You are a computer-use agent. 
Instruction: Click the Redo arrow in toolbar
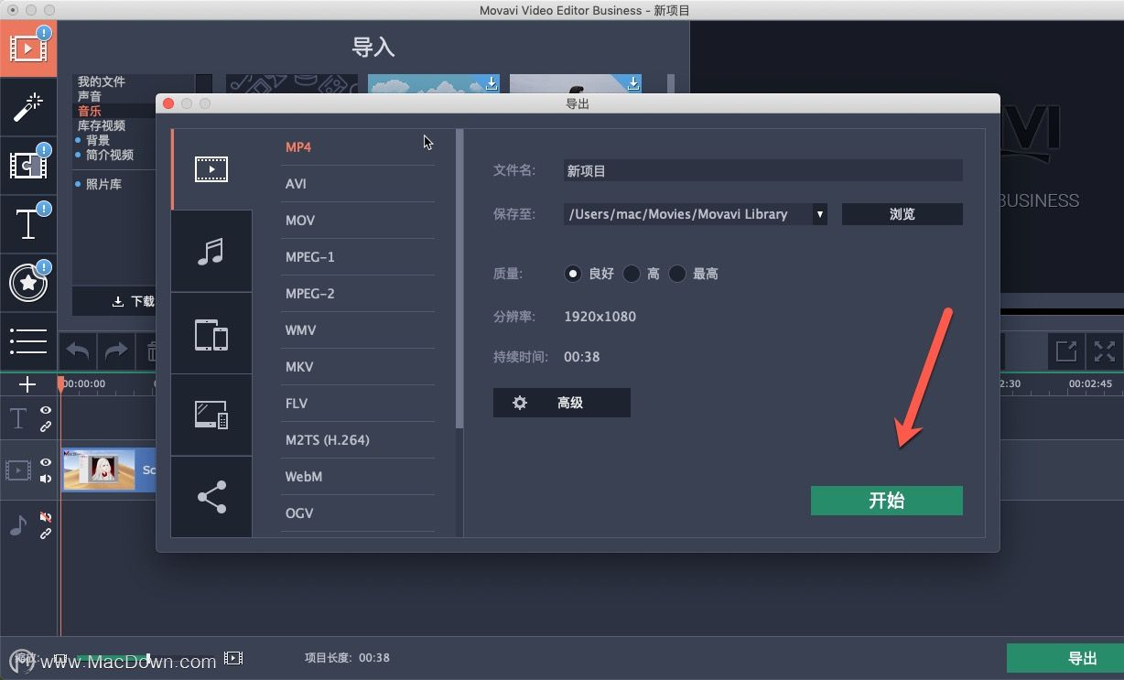(x=116, y=351)
